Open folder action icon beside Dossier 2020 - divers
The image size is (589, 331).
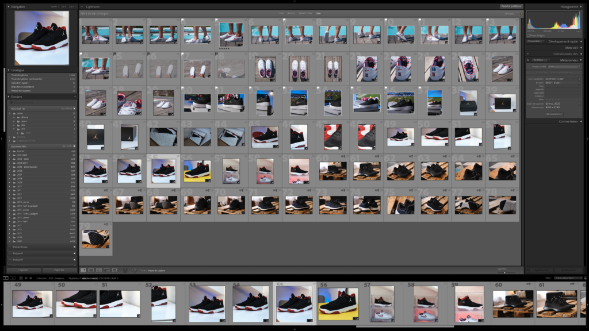(x=580, y=83)
